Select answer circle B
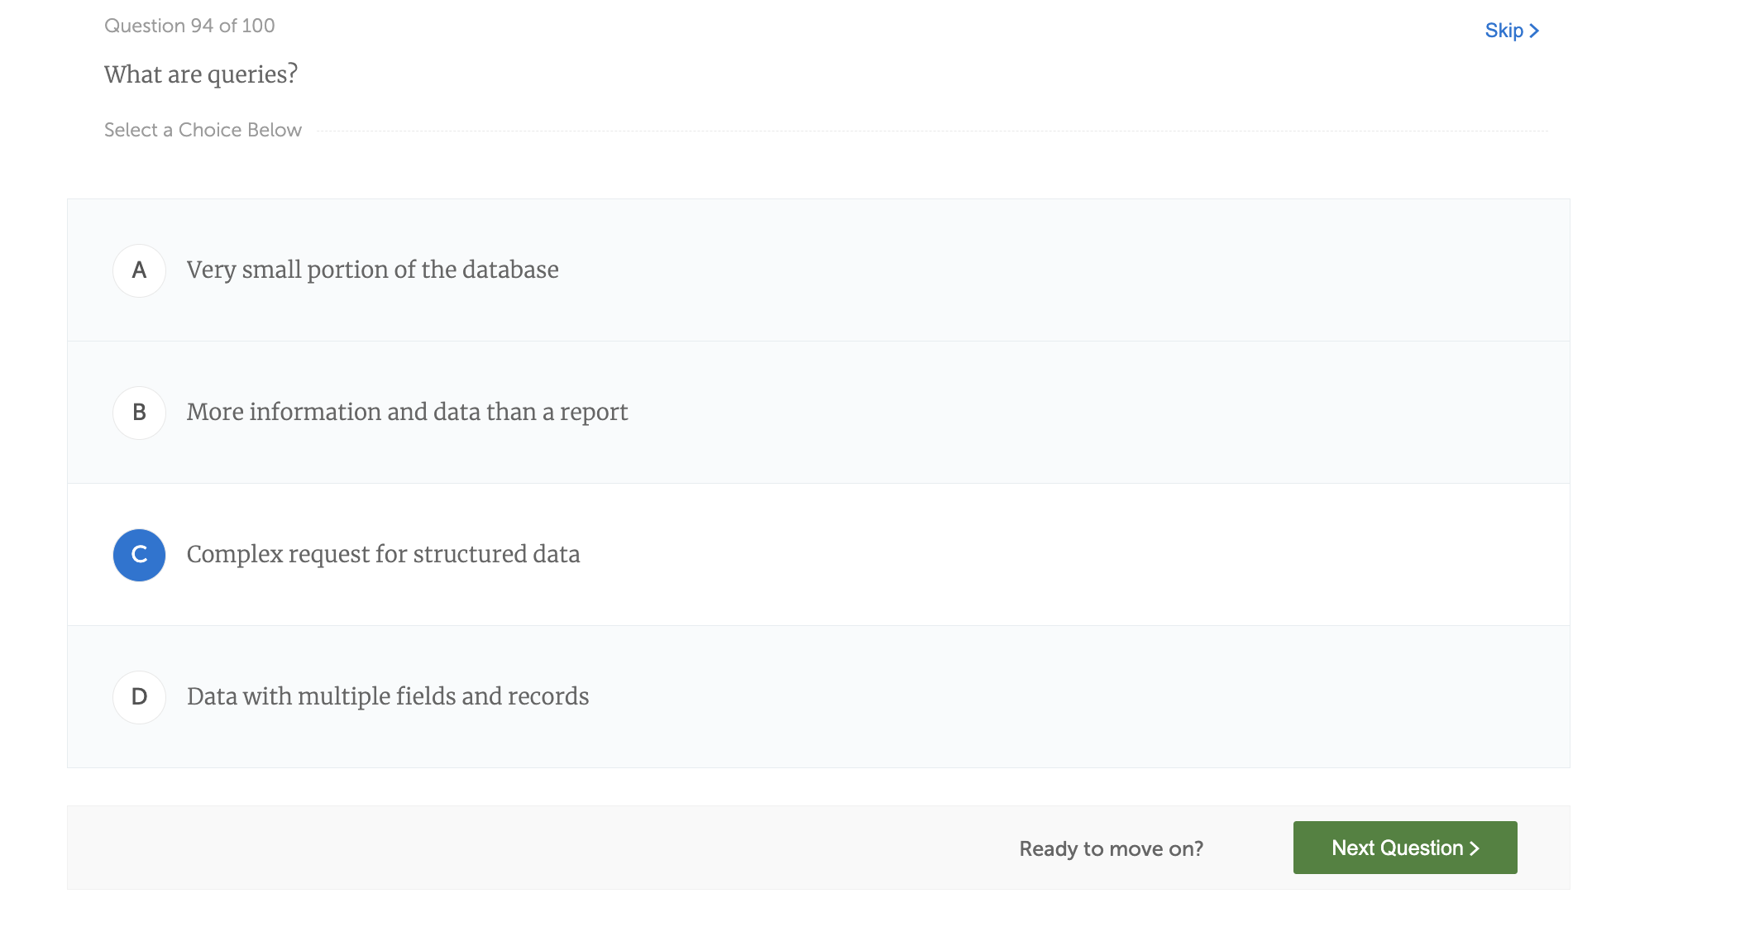 pos(139,413)
